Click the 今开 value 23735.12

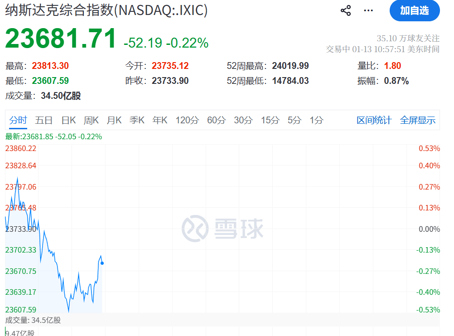tap(170, 66)
